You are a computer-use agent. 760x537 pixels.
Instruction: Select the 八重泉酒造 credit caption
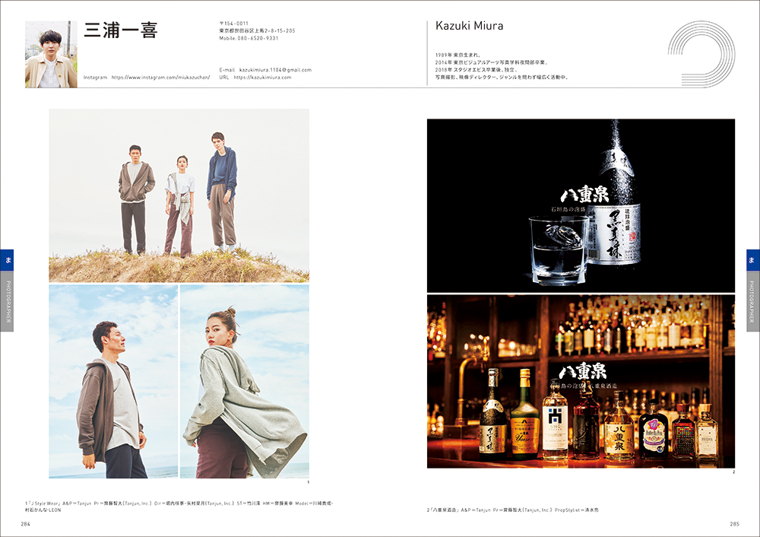coord(513,510)
